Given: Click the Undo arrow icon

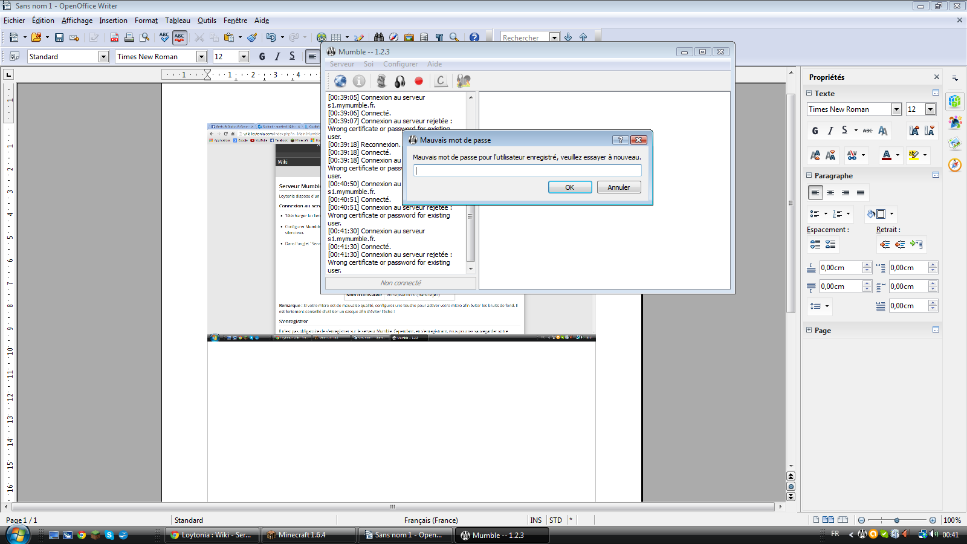Looking at the screenshot, I should coord(271,37).
